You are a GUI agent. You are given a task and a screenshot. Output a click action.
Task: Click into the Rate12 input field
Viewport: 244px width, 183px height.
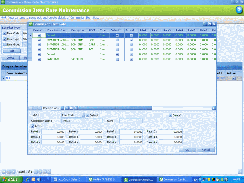[x=170, y=142]
